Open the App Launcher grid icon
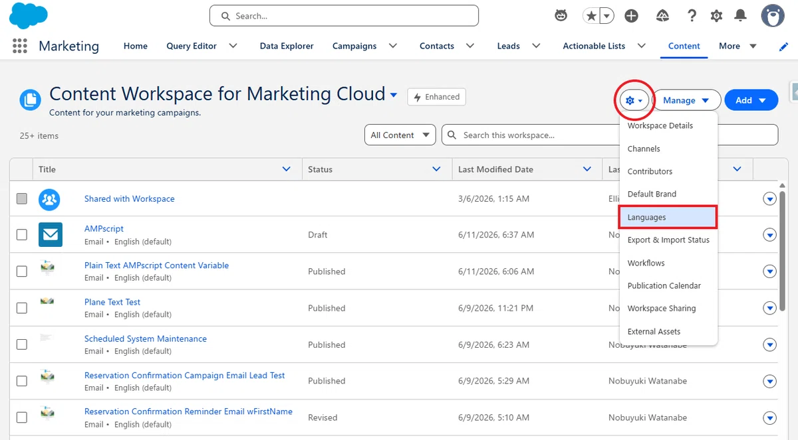Screen dimensions: 798x440 coord(20,46)
